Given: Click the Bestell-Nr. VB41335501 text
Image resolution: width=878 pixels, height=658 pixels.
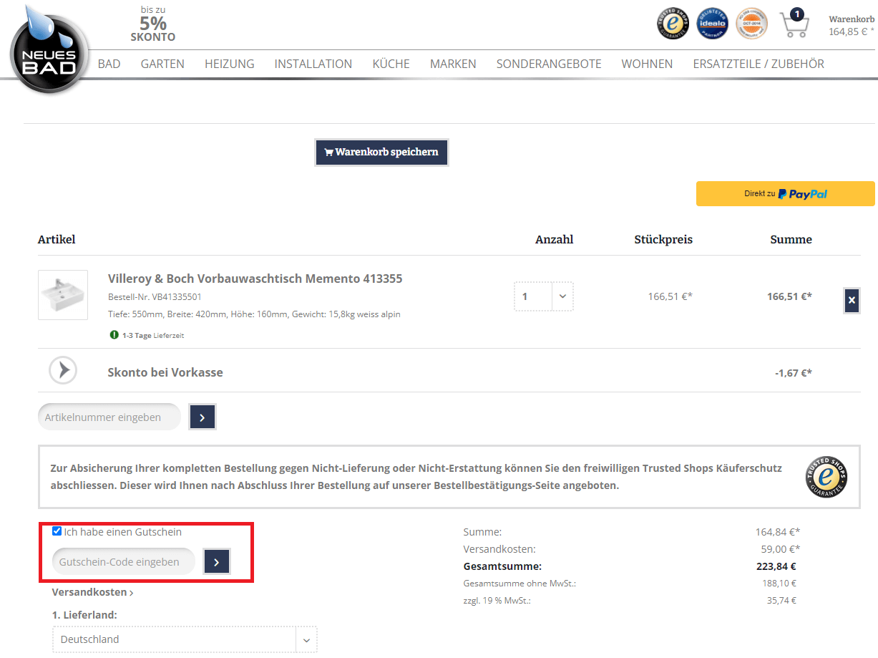Looking at the screenshot, I should click(156, 296).
